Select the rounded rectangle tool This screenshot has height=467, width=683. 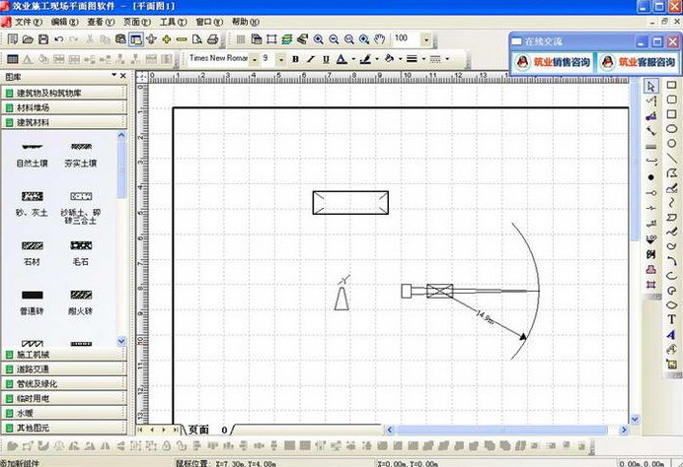(x=672, y=100)
